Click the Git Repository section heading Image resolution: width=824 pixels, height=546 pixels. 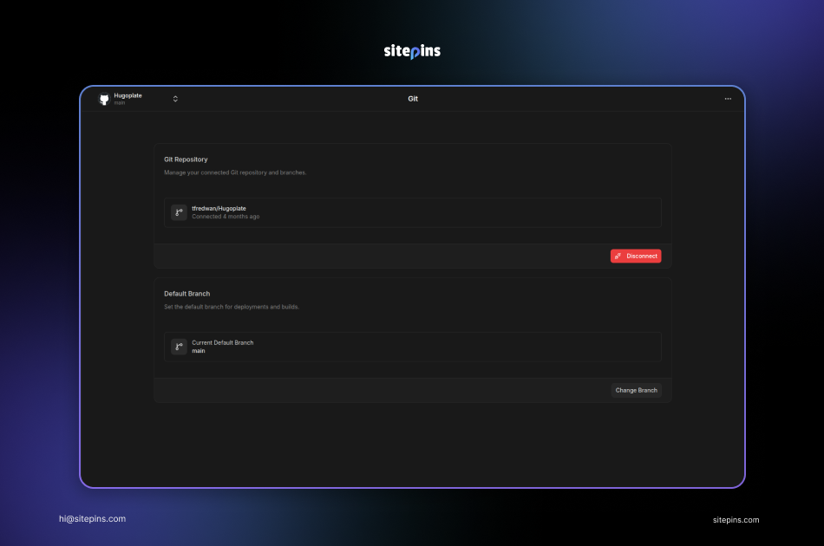(186, 159)
